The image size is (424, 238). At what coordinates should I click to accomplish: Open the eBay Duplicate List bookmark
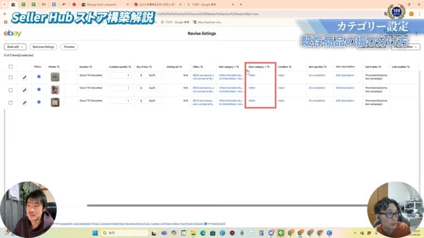(x=208, y=22)
